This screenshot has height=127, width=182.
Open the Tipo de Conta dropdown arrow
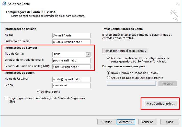click(88, 54)
